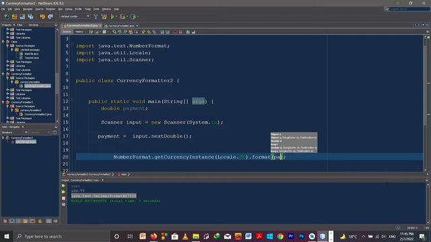The width and height of the screenshot is (431, 242).
Task: Open Photoshop from the taskbar
Action: [x=302, y=237]
